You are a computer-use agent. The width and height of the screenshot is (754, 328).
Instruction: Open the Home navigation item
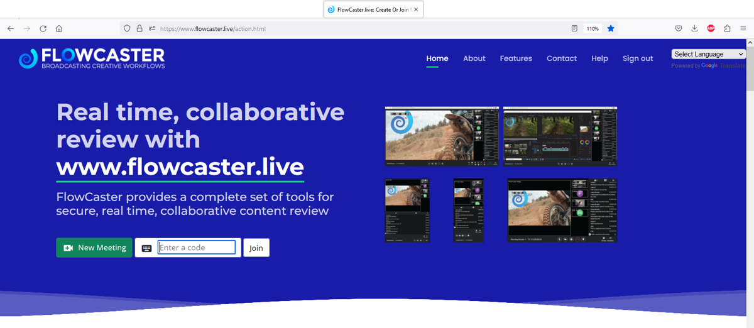point(437,58)
